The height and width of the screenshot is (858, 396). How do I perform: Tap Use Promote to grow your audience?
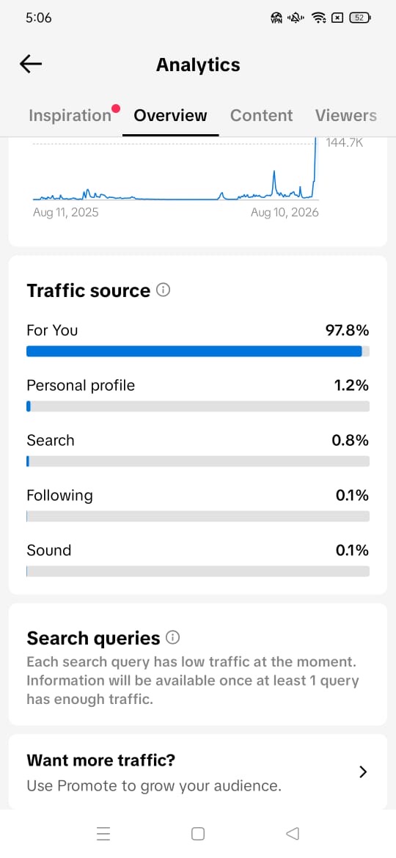pos(154,786)
